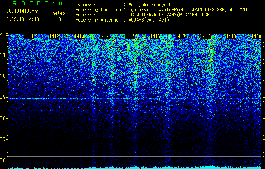This screenshot has width=265, height=169.
Task: Click the 1414 time marker
Action: 105,36
